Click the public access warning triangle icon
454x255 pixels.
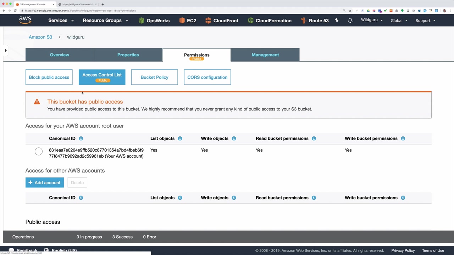(37, 102)
